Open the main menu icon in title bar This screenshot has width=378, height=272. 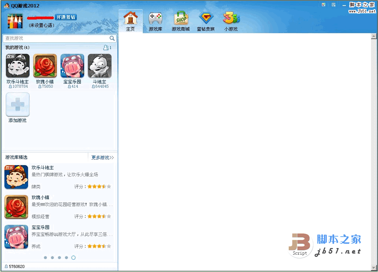[334, 4]
